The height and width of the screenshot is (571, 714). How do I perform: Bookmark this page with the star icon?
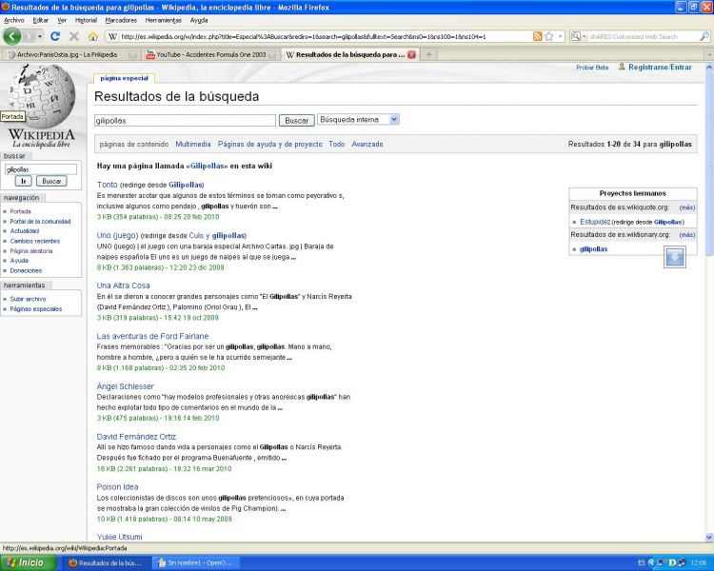548,36
